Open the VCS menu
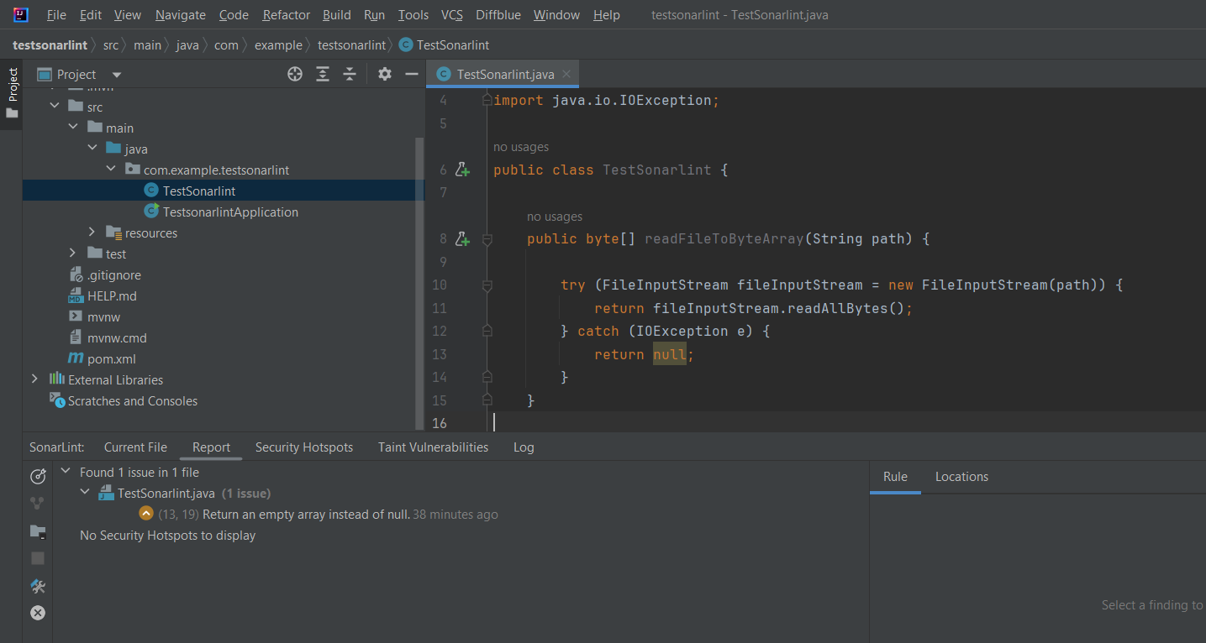 pos(452,15)
